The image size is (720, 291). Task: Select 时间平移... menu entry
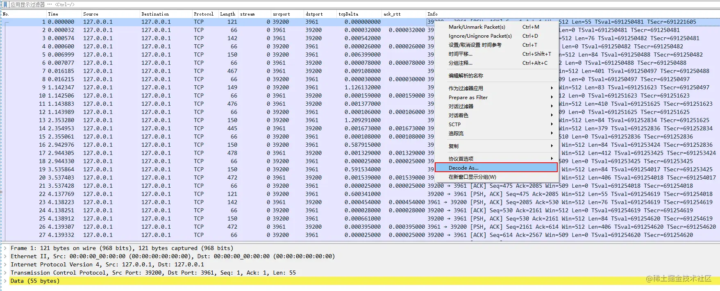(x=496, y=54)
